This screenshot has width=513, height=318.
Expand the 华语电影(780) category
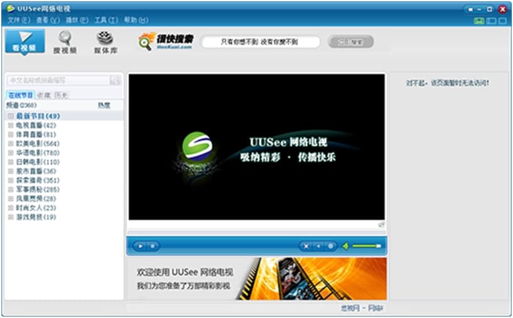pos(11,152)
